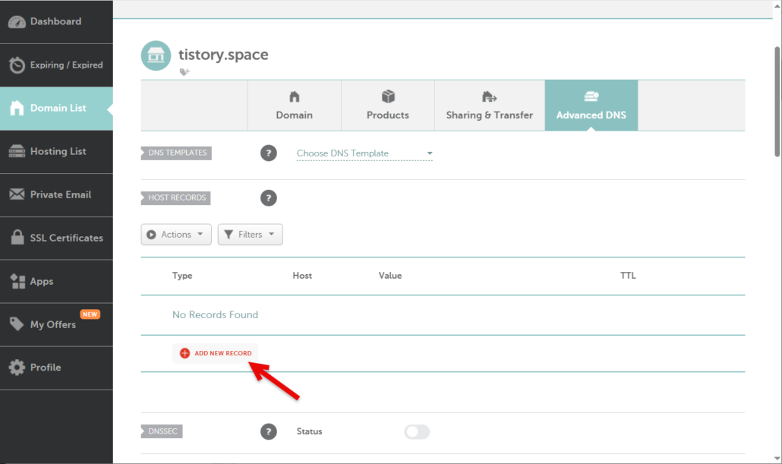Screen dimensions: 782x464
Task: Click the Advanced DNS server icon
Action: tap(591, 96)
